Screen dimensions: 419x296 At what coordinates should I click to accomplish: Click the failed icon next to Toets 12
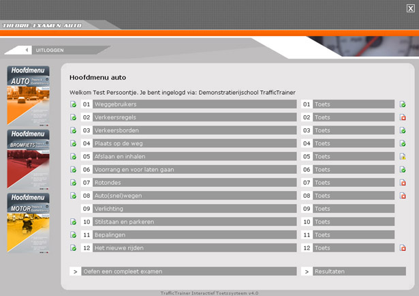[x=403, y=248]
